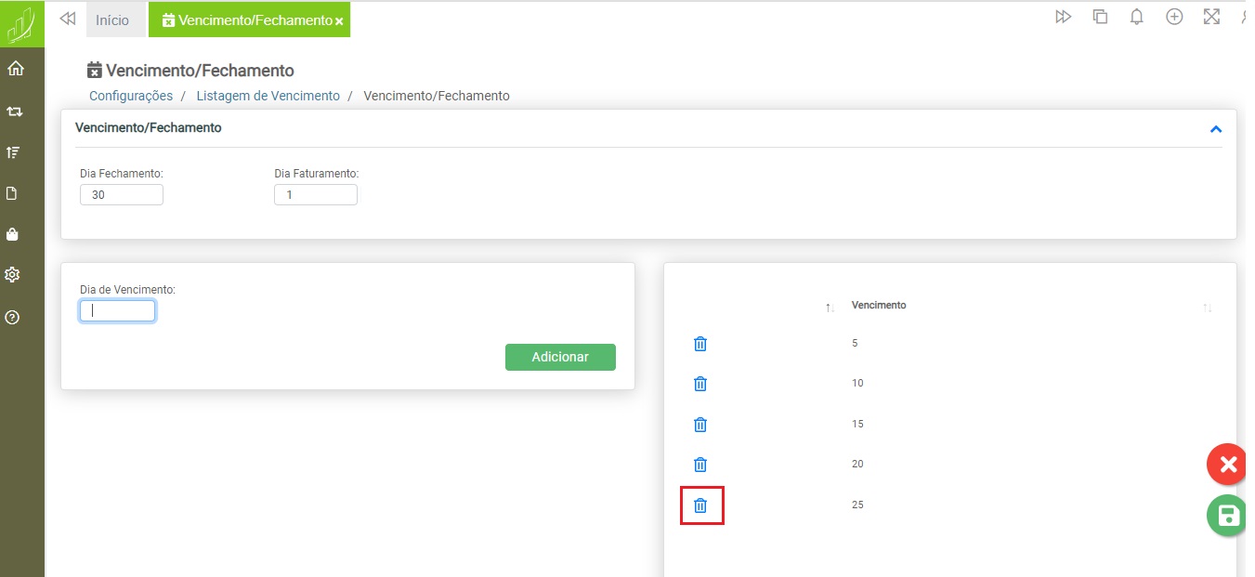The width and height of the screenshot is (1255, 577).
Task: Toggle fullscreen with expand arrows icon
Action: [x=1211, y=18]
